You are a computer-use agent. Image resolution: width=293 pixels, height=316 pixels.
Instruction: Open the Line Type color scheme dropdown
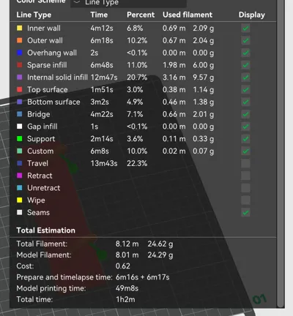click(x=129, y=3)
